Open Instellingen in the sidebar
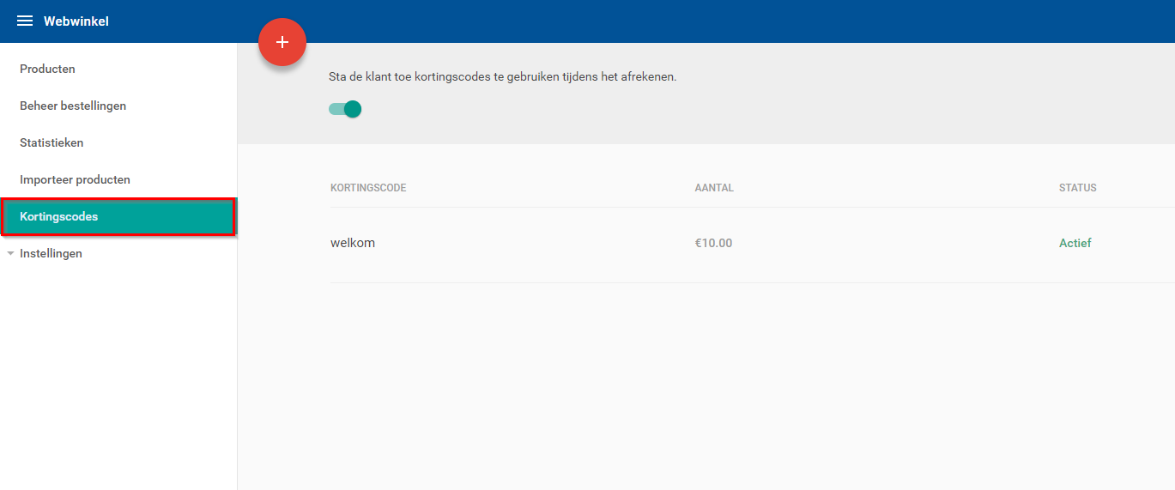The height and width of the screenshot is (490, 1175). tap(51, 253)
